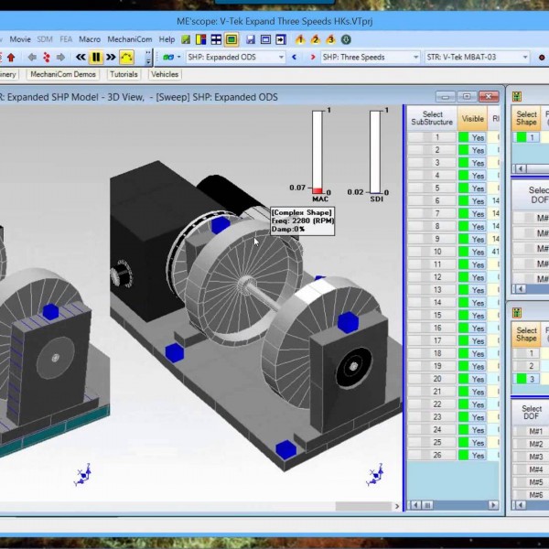549x549 pixels.
Task: Click the blue left arrow beside Three Speeds
Action: 294,57
